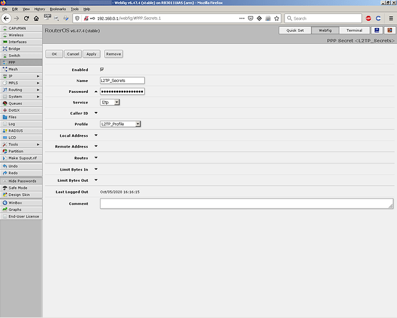The height and width of the screenshot is (318, 397).
Task: Click the Name input field
Action: coord(123,81)
